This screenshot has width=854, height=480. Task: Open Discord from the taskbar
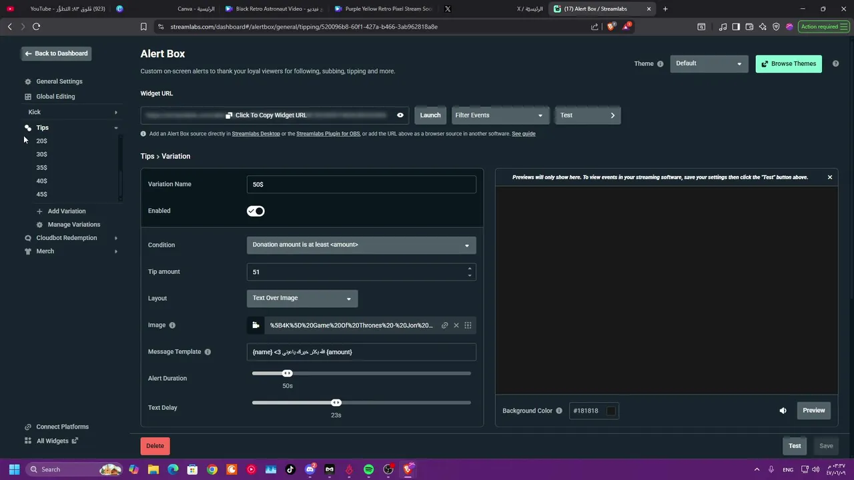tap(310, 469)
